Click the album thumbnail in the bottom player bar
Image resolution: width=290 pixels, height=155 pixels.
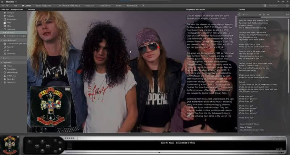pos(10,145)
